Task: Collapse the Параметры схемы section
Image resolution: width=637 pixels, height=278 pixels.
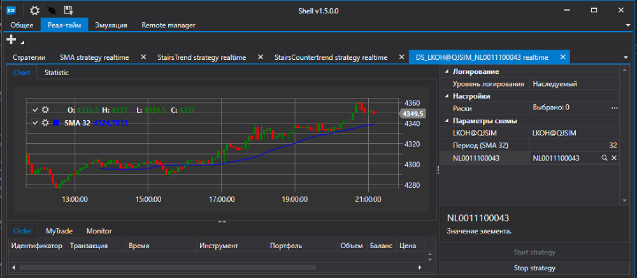Action: tap(447, 121)
